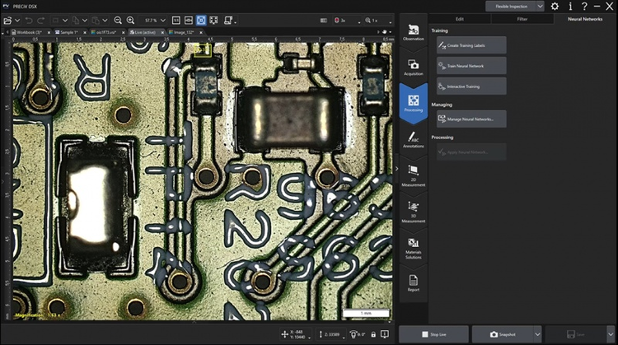Switch to the Filter tab

pos(522,17)
